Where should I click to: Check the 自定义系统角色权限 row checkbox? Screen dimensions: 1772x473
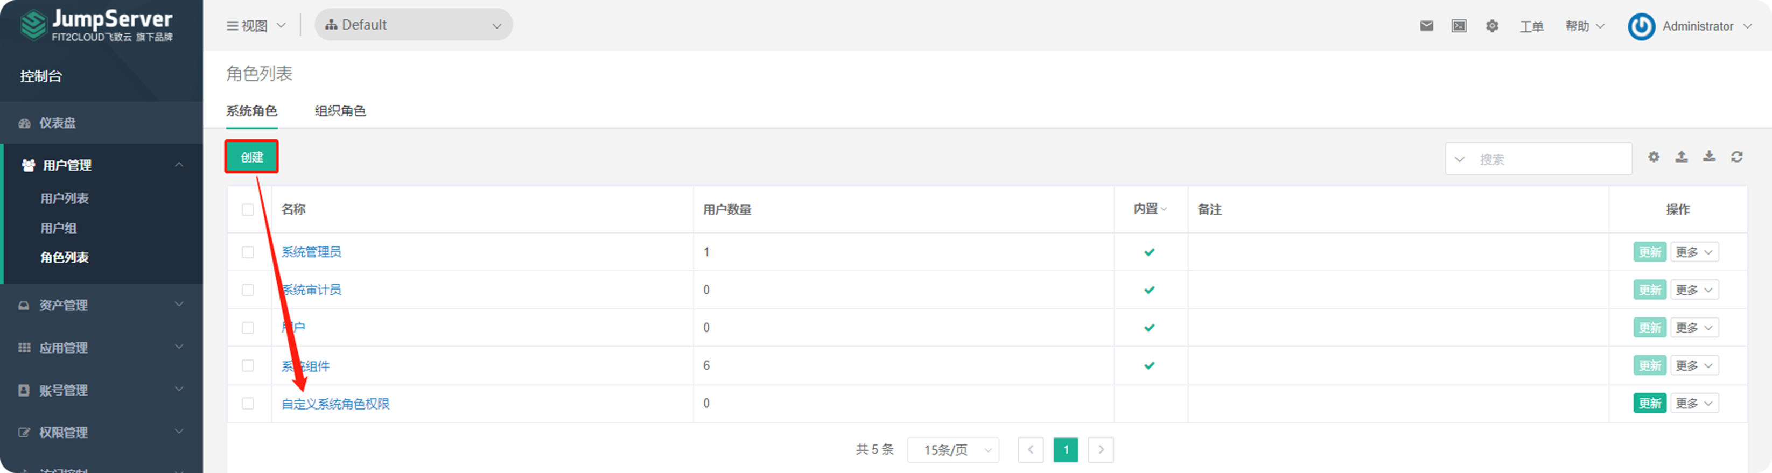click(248, 404)
